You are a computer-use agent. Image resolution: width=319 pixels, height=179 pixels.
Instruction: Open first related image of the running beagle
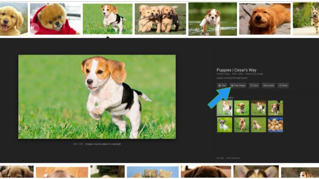click(225, 108)
